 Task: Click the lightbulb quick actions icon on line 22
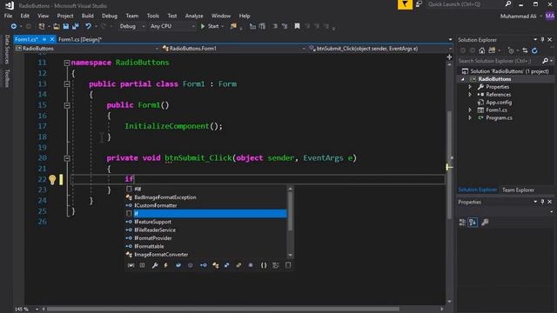(52, 180)
